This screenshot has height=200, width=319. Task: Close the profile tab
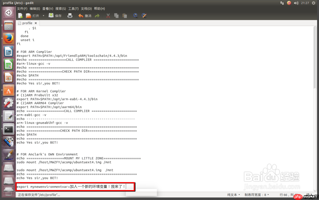36,23
